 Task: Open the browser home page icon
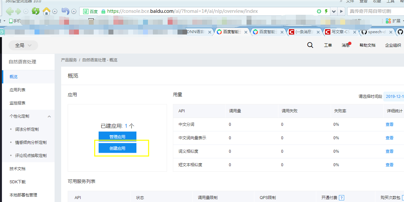(47, 11)
